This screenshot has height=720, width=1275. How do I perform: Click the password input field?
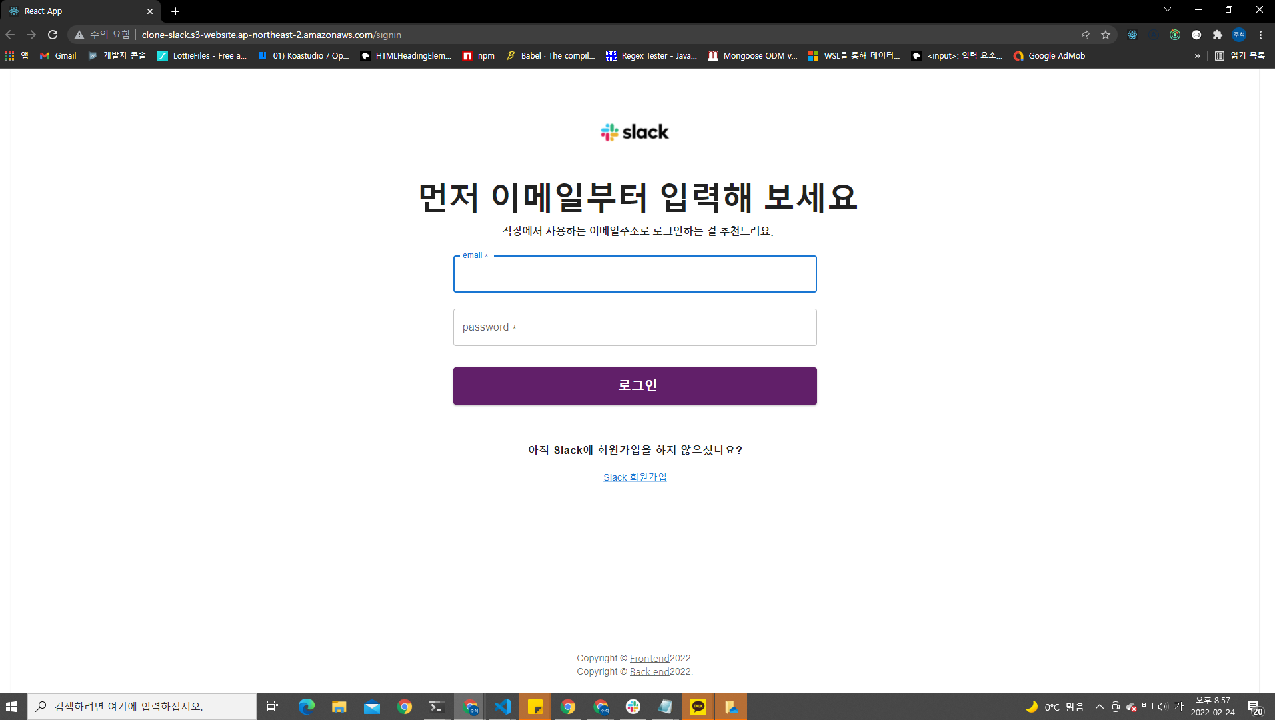coord(635,327)
